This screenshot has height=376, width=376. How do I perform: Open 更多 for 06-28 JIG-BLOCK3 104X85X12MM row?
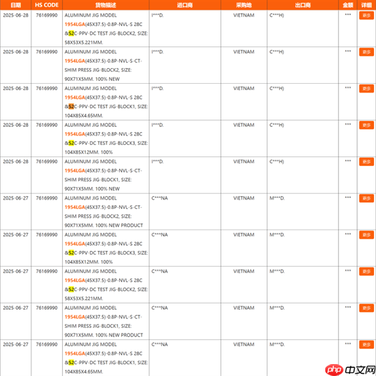366,125
